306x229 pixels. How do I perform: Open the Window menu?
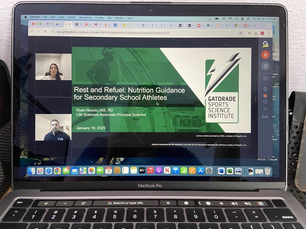(119, 18)
